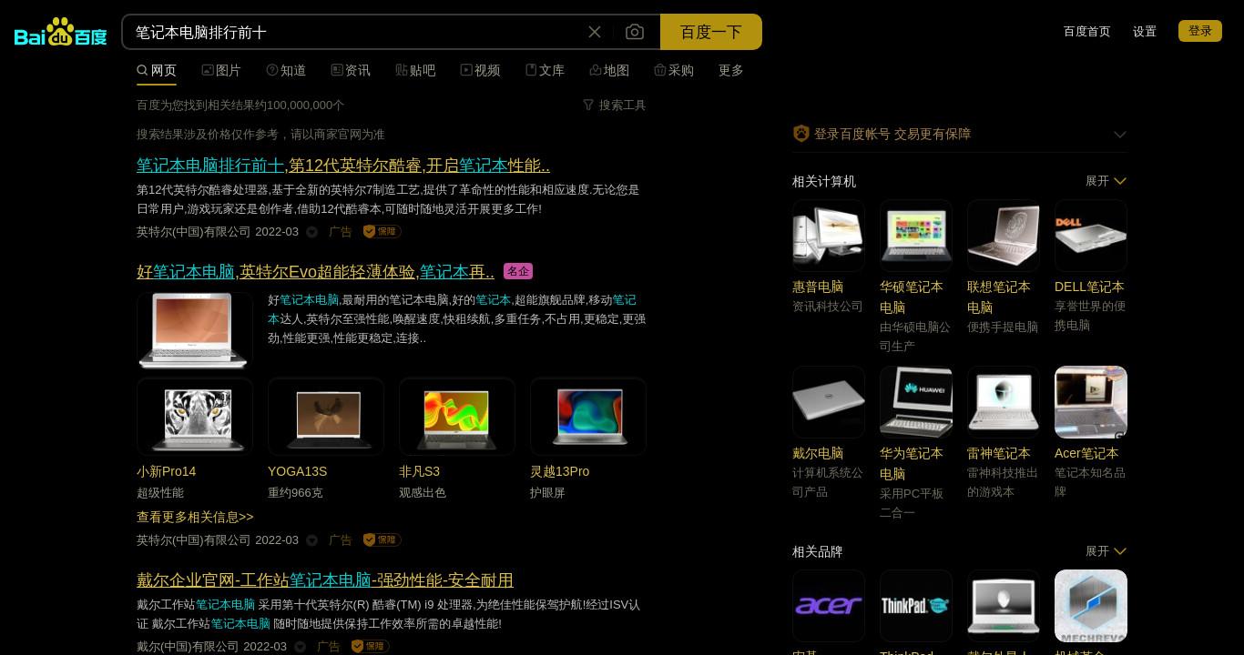Open 非凡S3 laptop thumbnail

pyautogui.click(x=457, y=416)
